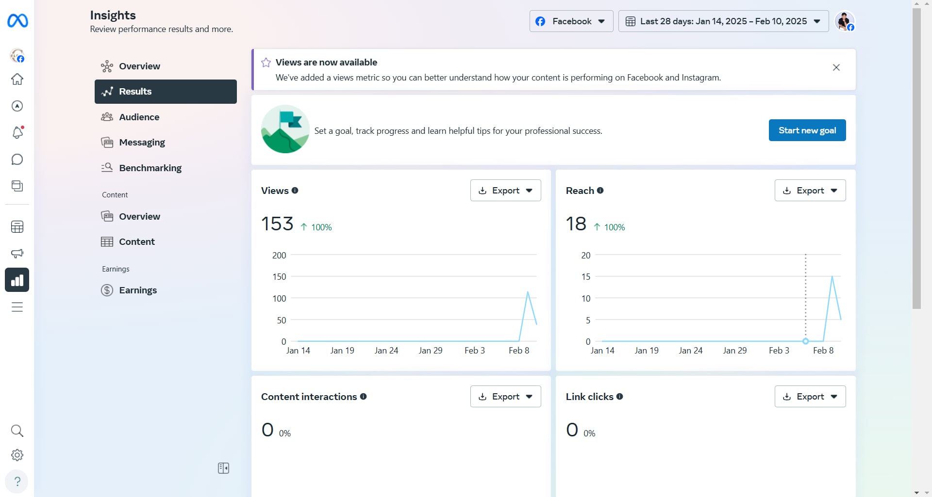This screenshot has height=497, width=932.
Task: Click the Insights page title
Action: coord(113,15)
